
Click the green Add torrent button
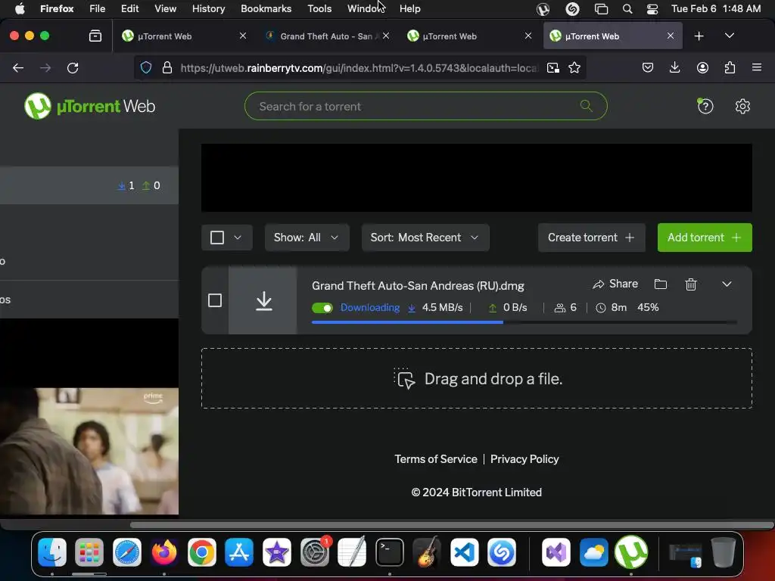pos(705,238)
